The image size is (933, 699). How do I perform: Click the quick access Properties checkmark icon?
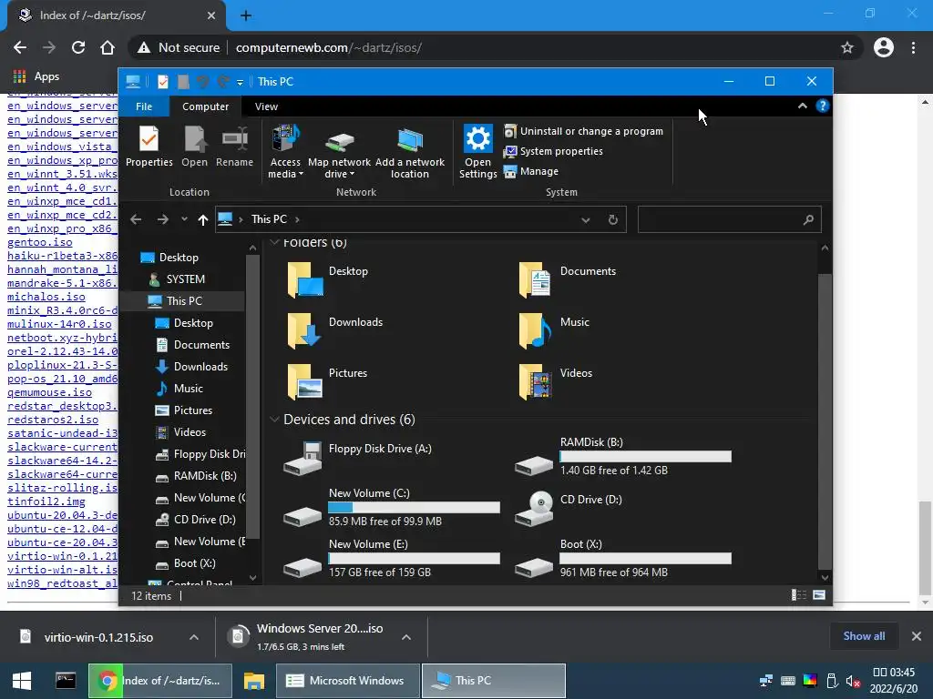point(162,81)
